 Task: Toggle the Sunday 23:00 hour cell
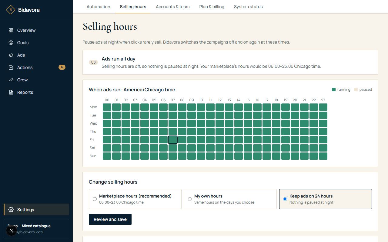(x=323, y=156)
